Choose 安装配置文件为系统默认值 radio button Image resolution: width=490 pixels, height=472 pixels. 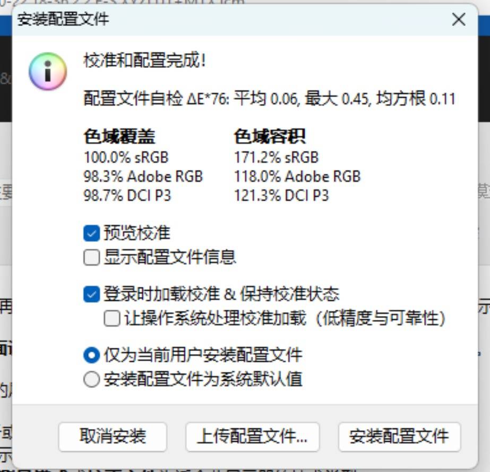click(91, 379)
